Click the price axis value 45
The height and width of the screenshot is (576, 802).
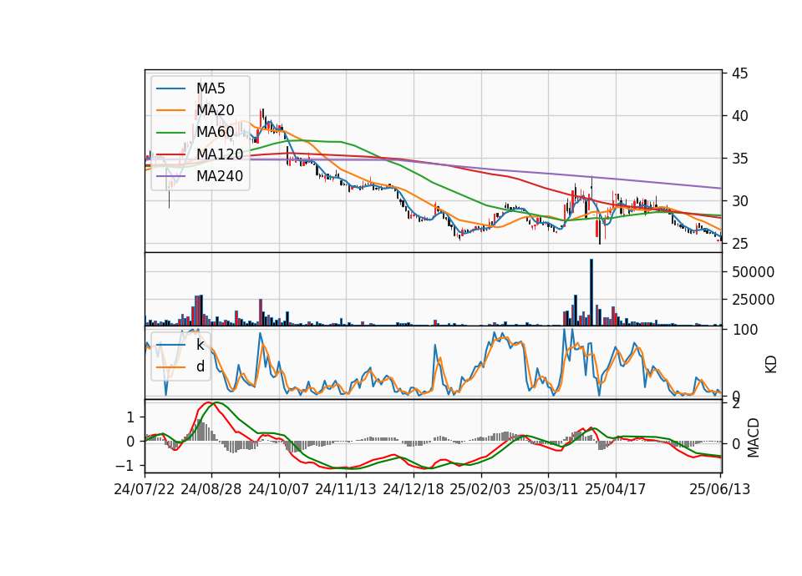(739, 73)
